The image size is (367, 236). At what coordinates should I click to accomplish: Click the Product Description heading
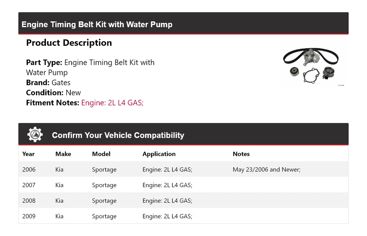click(69, 43)
